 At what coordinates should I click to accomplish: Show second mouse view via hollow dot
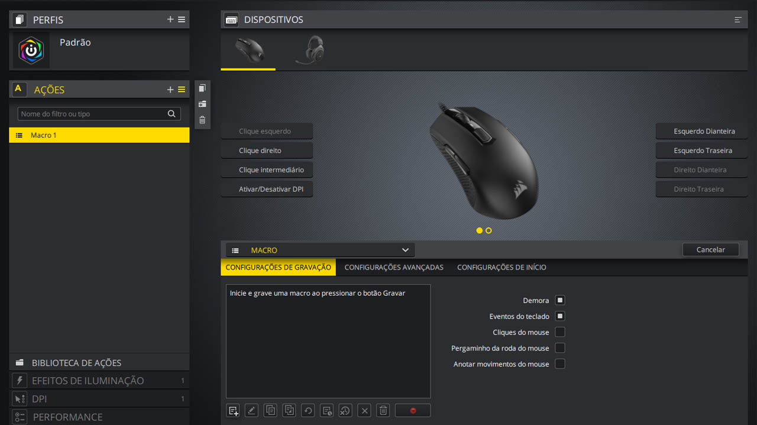point(489,231)
